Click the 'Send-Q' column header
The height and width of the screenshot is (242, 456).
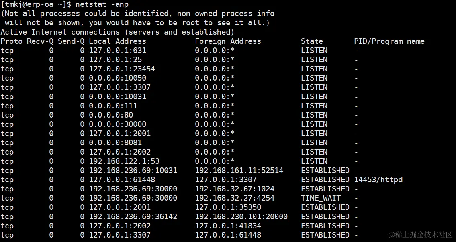[x=71, y=41]
